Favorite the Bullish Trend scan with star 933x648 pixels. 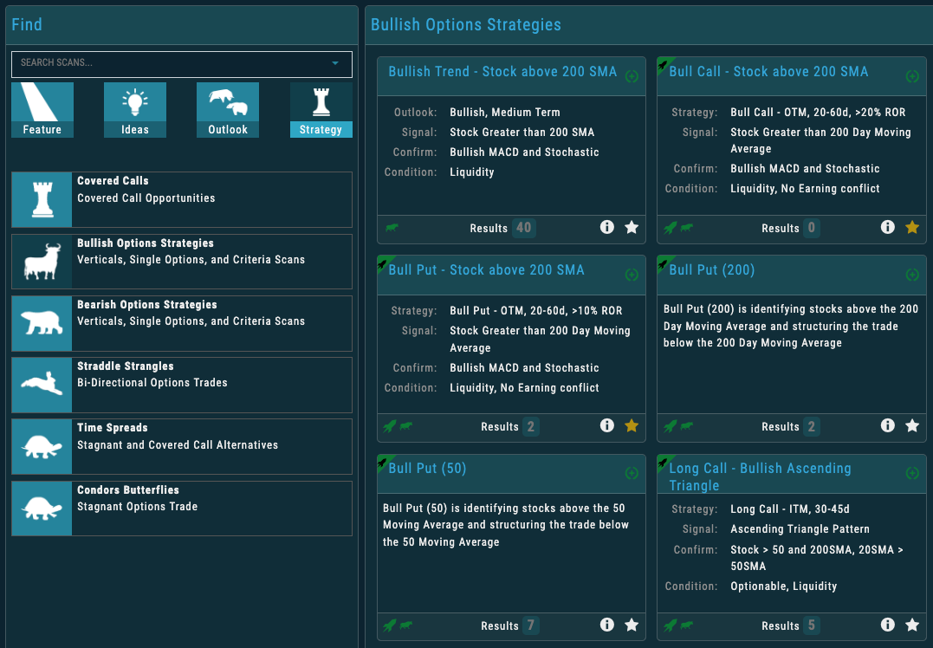632,227
